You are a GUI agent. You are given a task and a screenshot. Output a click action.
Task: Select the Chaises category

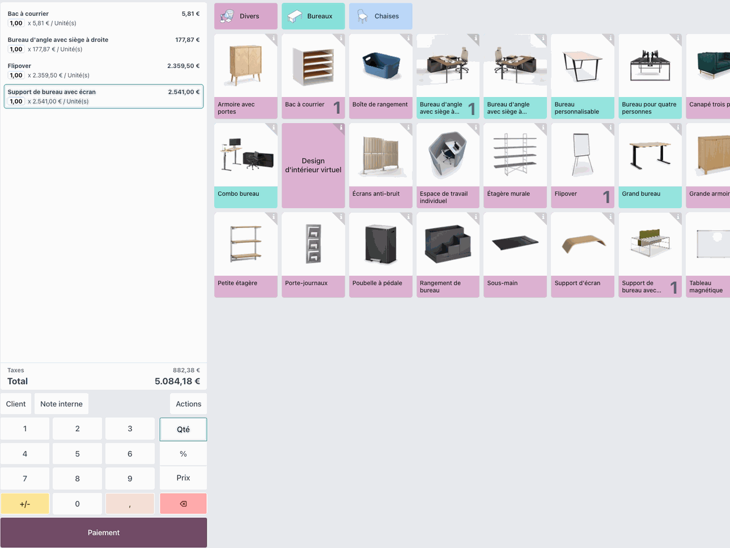click(380, 16)
